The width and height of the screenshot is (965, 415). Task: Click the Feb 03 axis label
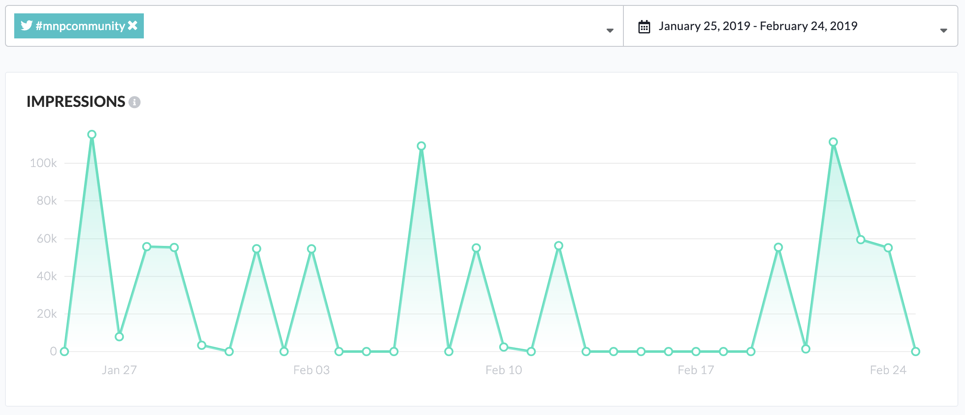311,370
